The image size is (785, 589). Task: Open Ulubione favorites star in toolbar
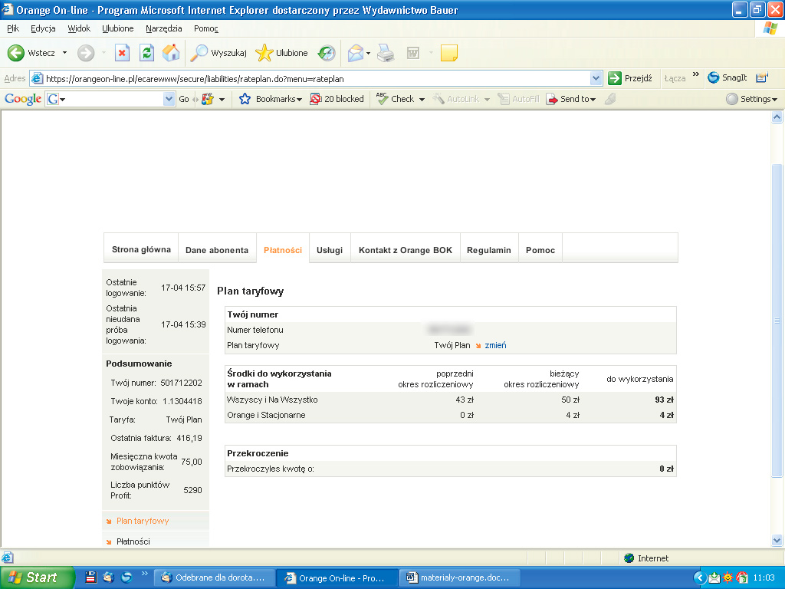pos(282,53)
